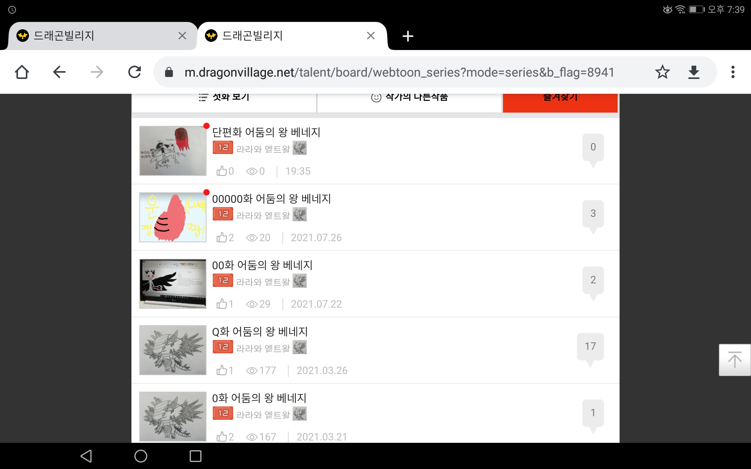Tap the like thumb icon on 00화

(x=222, y=304)
